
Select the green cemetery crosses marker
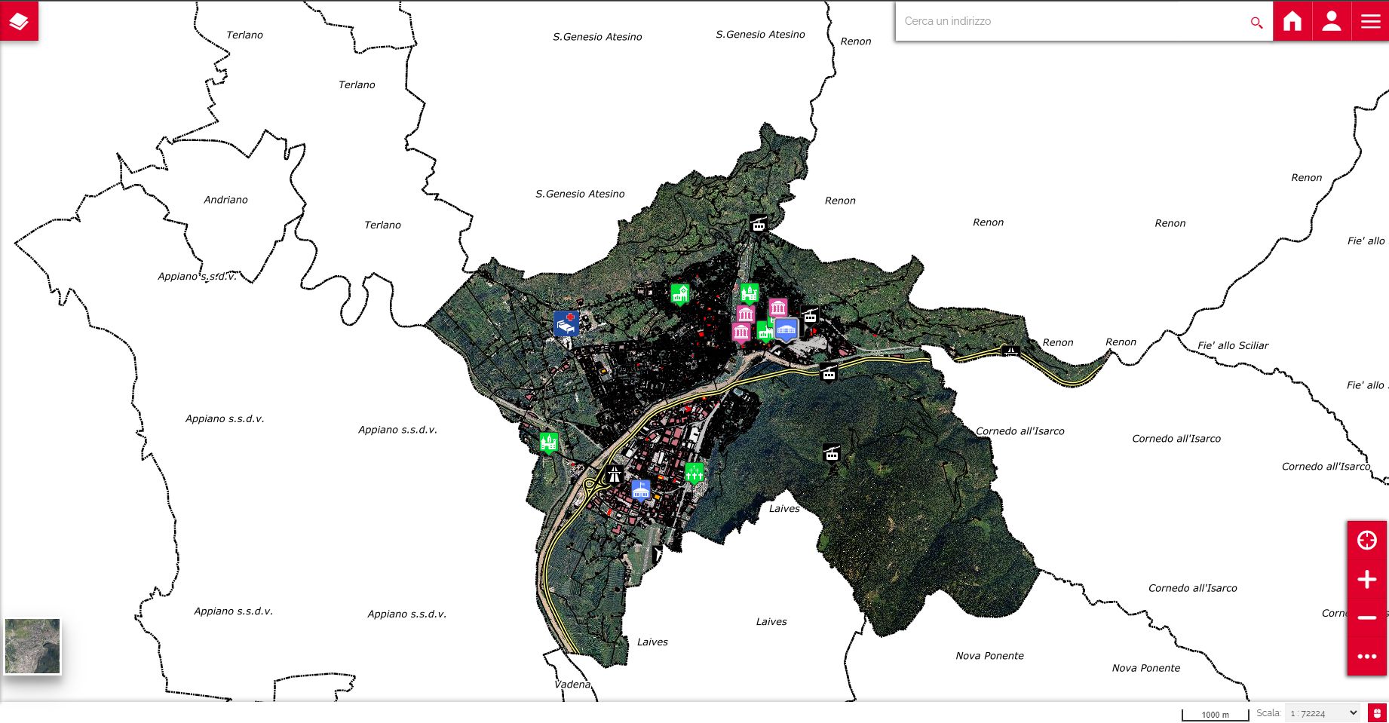[x=694, y=473]
